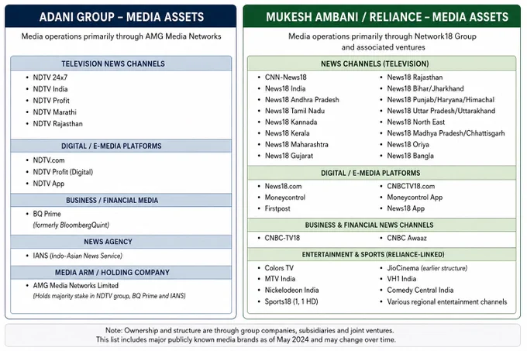
Task: Click the Nickelodeon India entry
Action: 291,291
